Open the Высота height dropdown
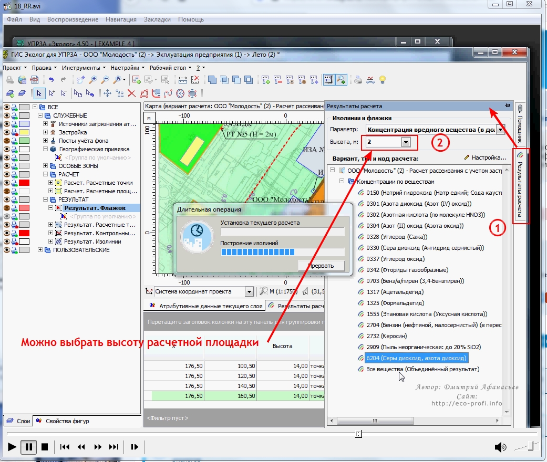The width and height of the screenshot is (547, 462). 405,142
